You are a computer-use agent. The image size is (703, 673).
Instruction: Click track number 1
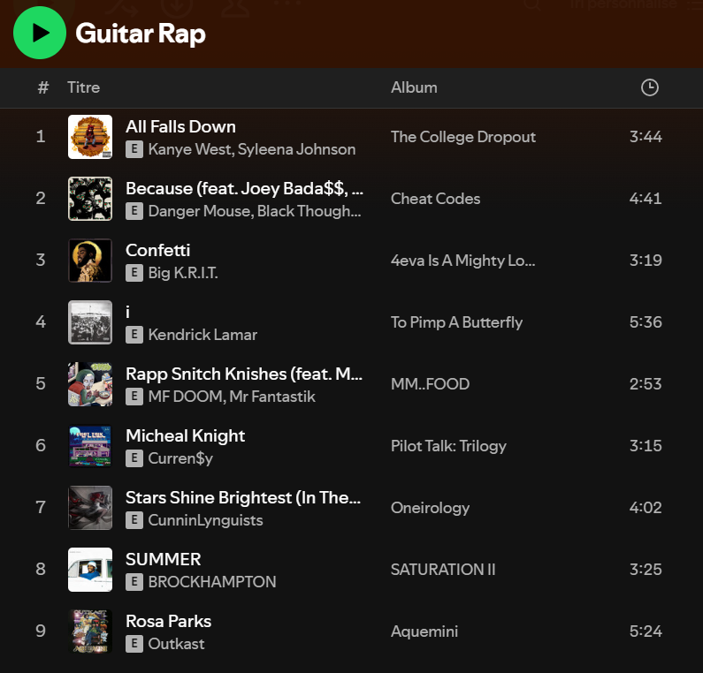click(41, 137)
